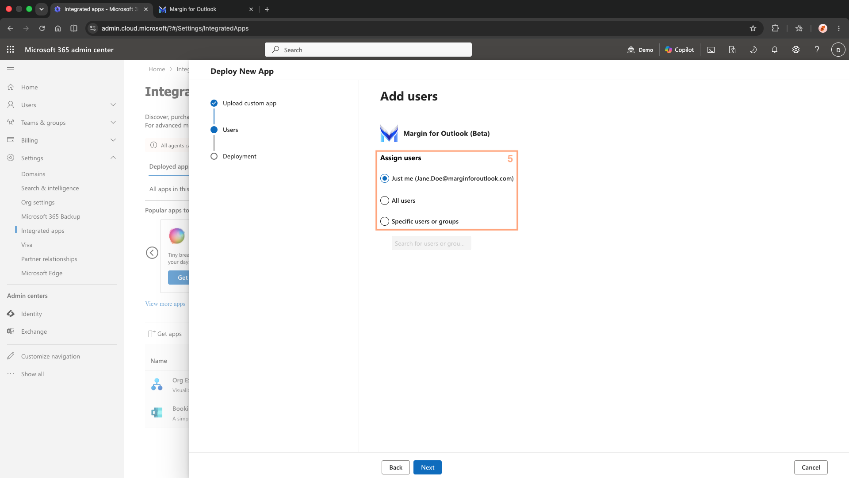849x478 pixels.
Task: Open the tab search dropdown arrow
Action: (x=42, y=9)
